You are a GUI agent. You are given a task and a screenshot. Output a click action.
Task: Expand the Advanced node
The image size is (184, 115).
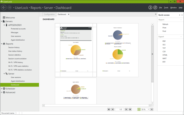tap(2, 92)
